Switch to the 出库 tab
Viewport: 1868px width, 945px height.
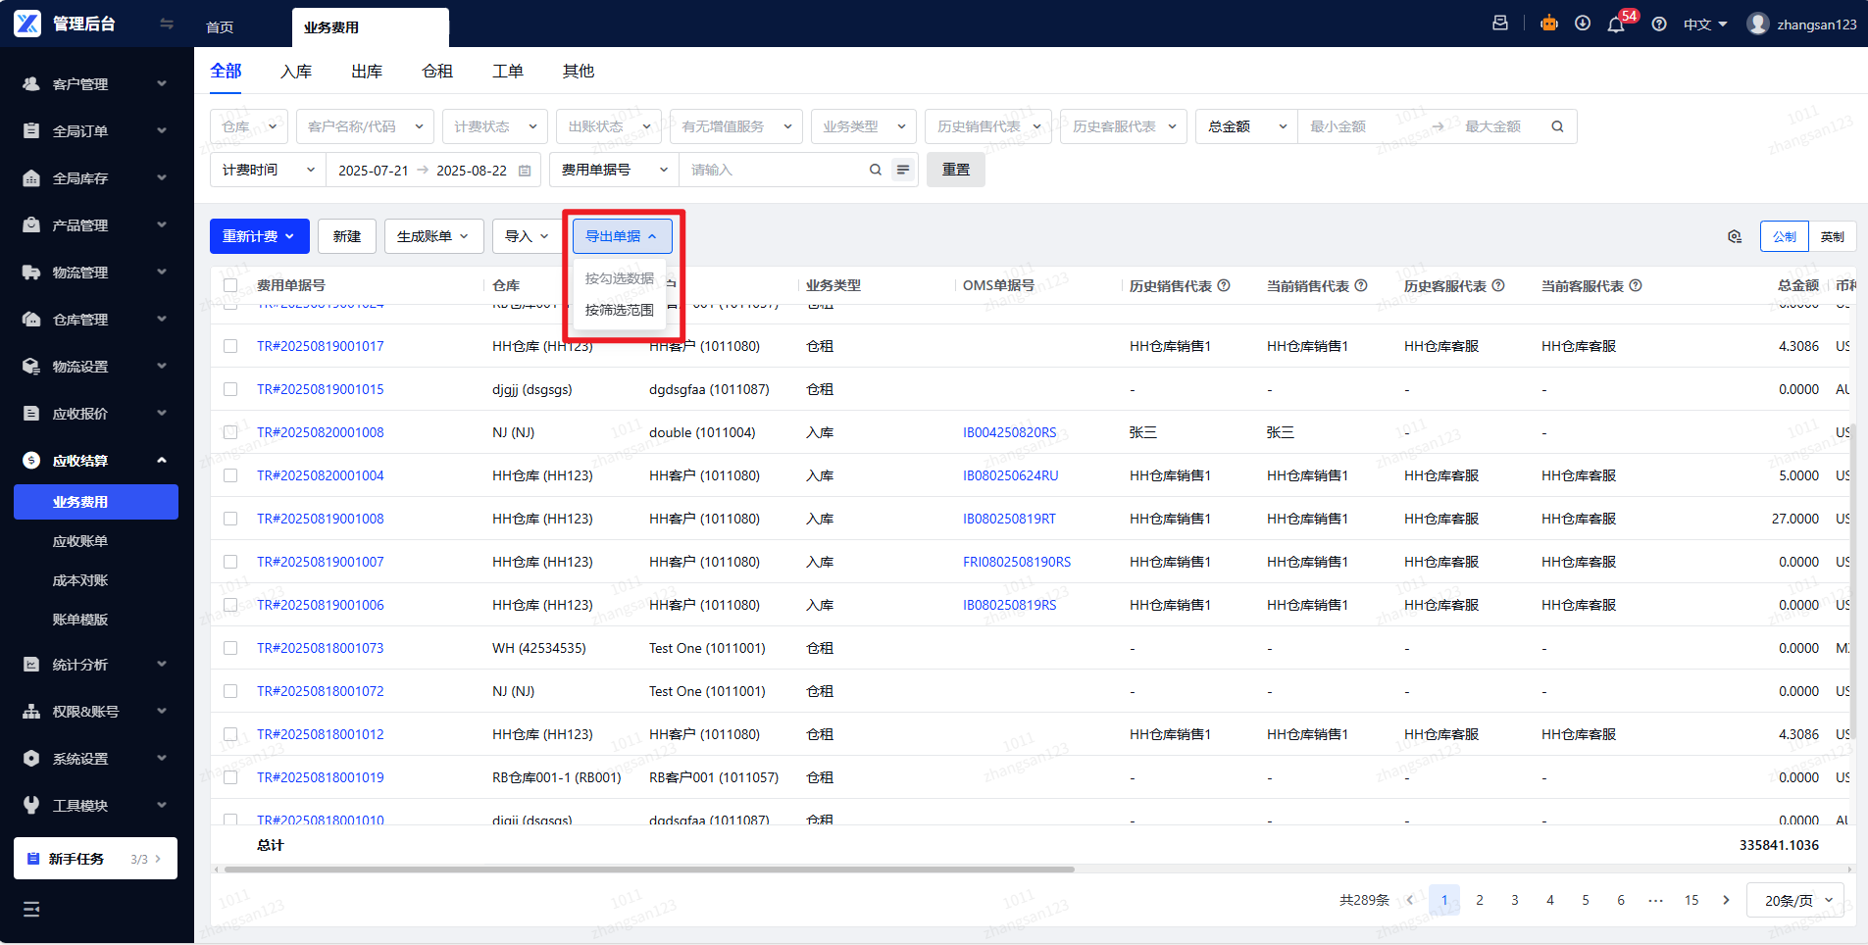367,72
